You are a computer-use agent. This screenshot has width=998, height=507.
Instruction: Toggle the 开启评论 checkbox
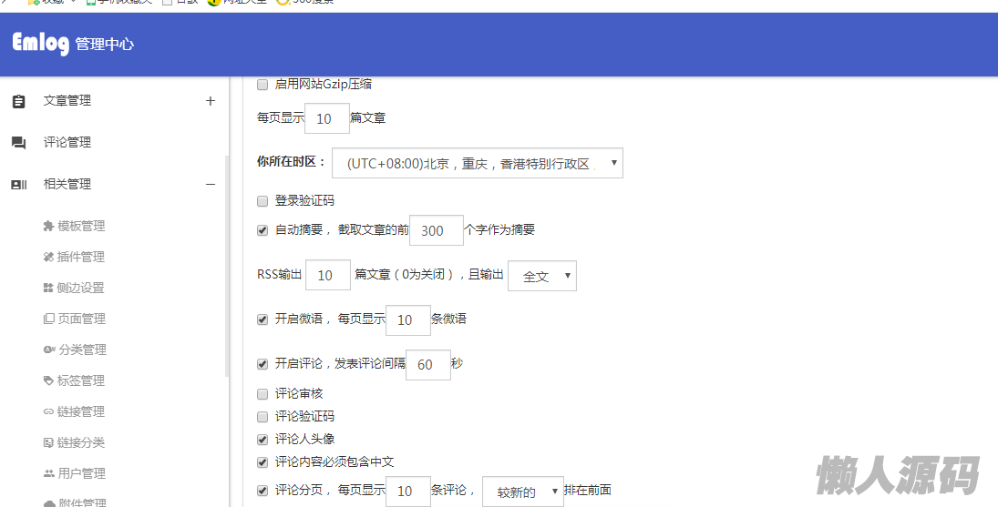[x=262, y=364]
